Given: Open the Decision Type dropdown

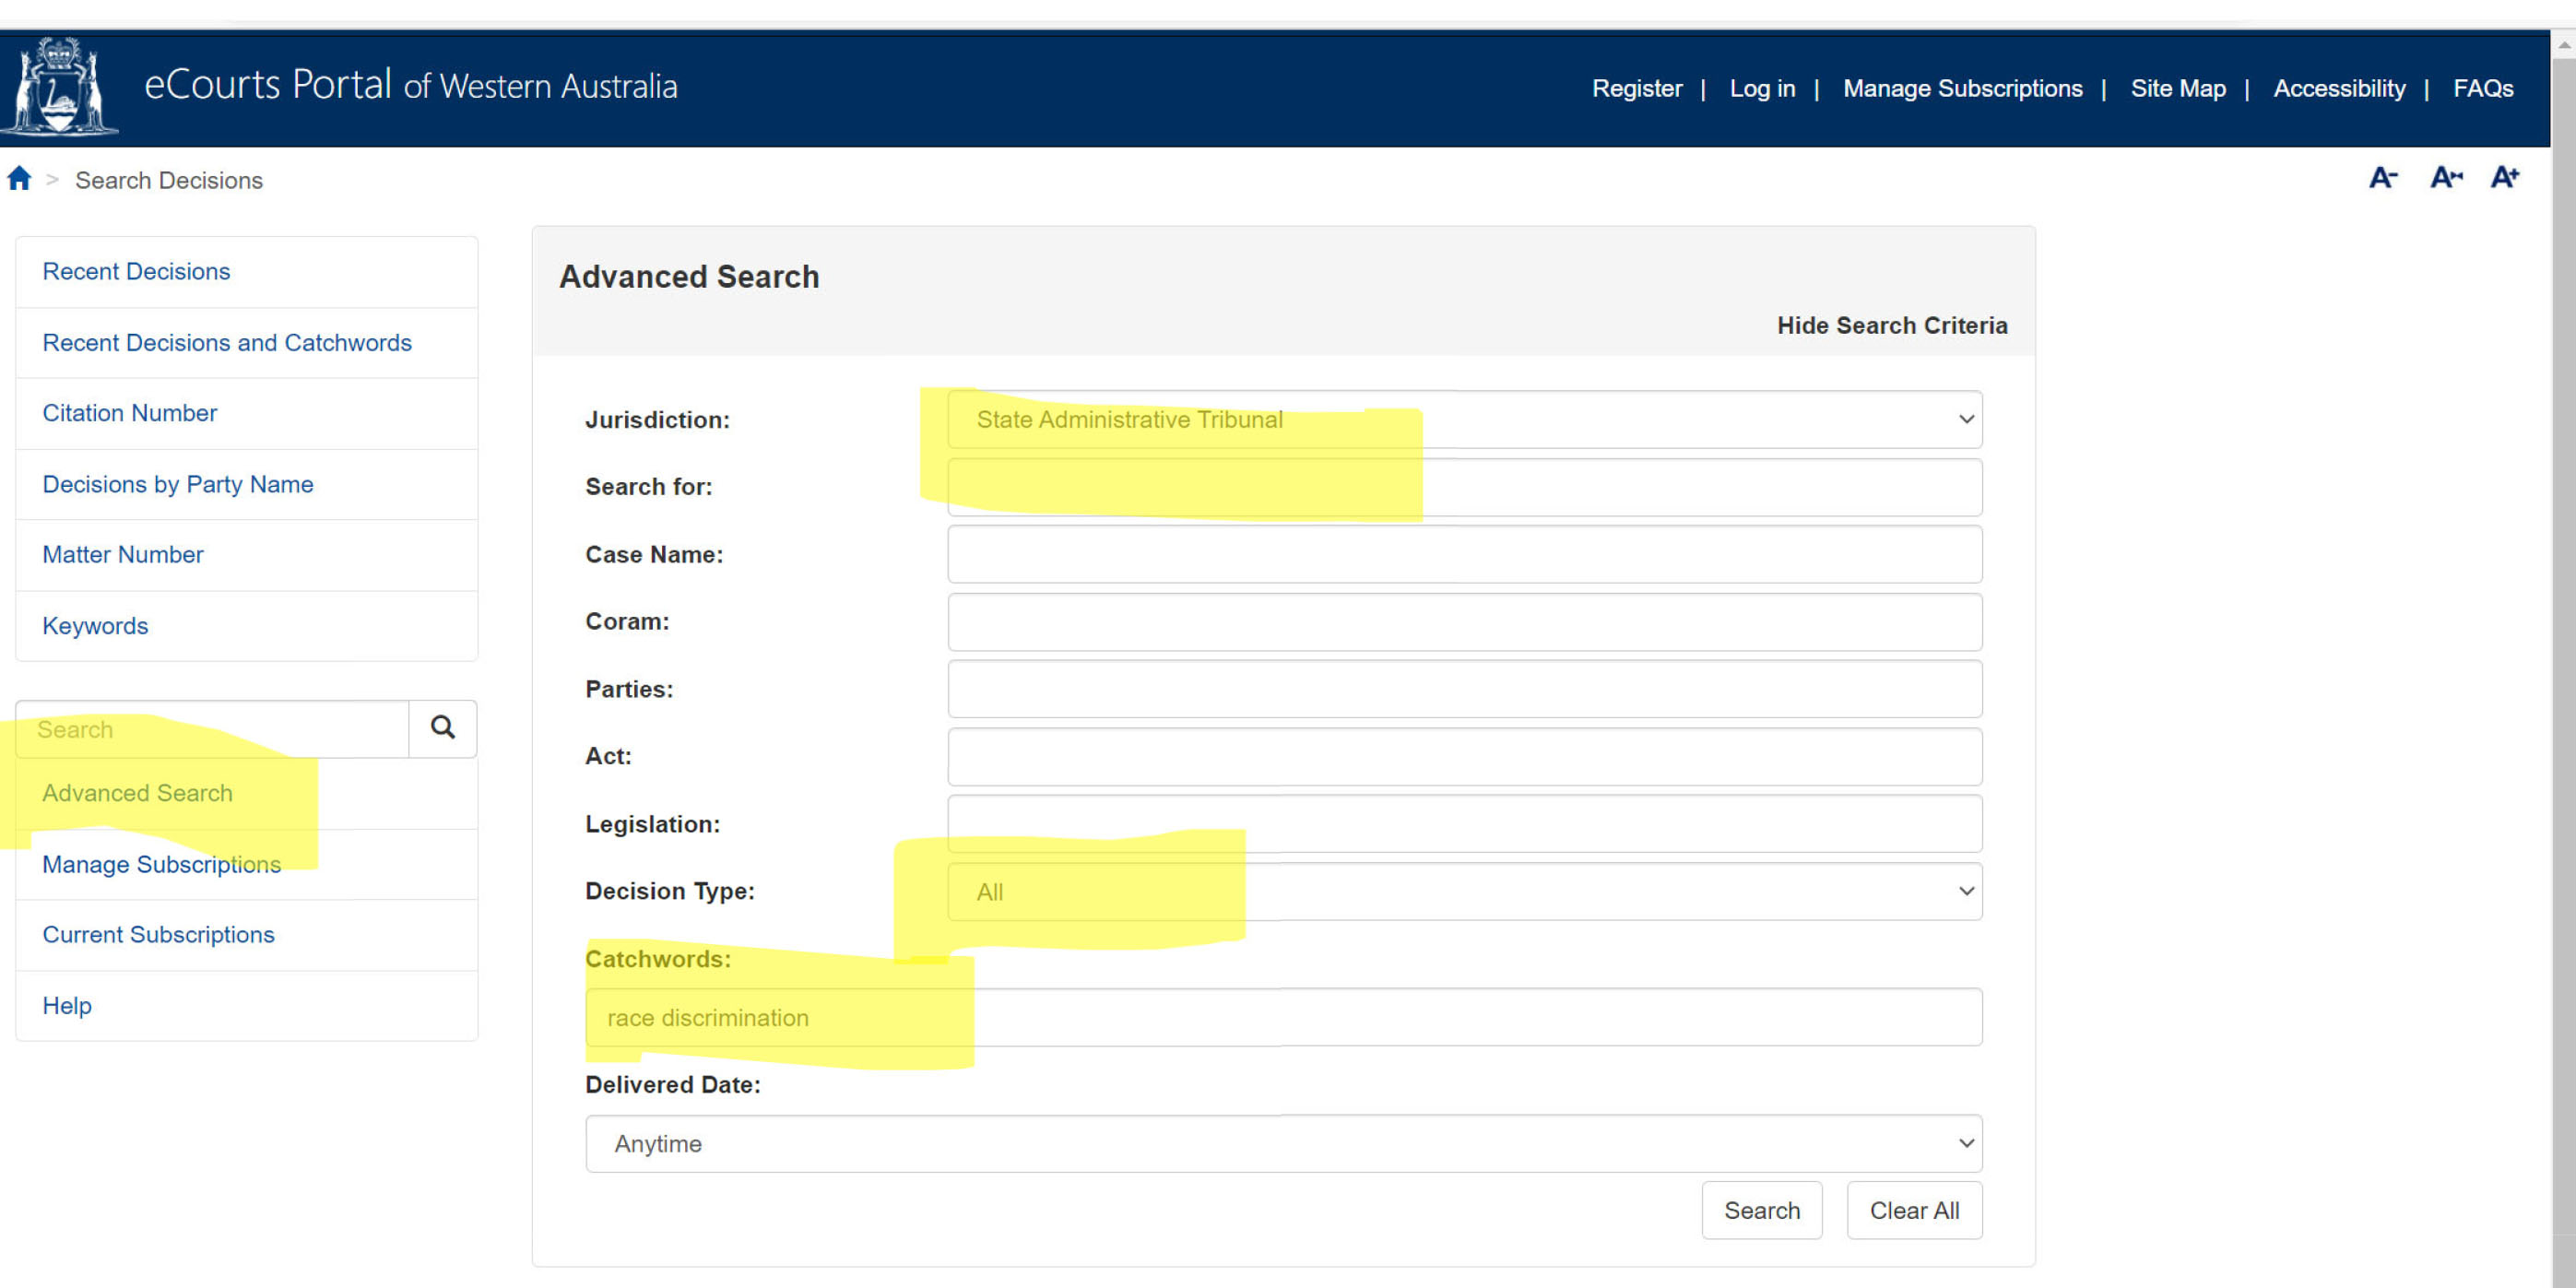Looking at the screenshot, I should tap(1464, 891).
